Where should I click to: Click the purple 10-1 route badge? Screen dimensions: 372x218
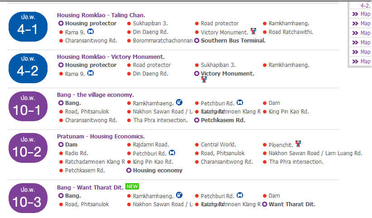[x=28, y=106]
